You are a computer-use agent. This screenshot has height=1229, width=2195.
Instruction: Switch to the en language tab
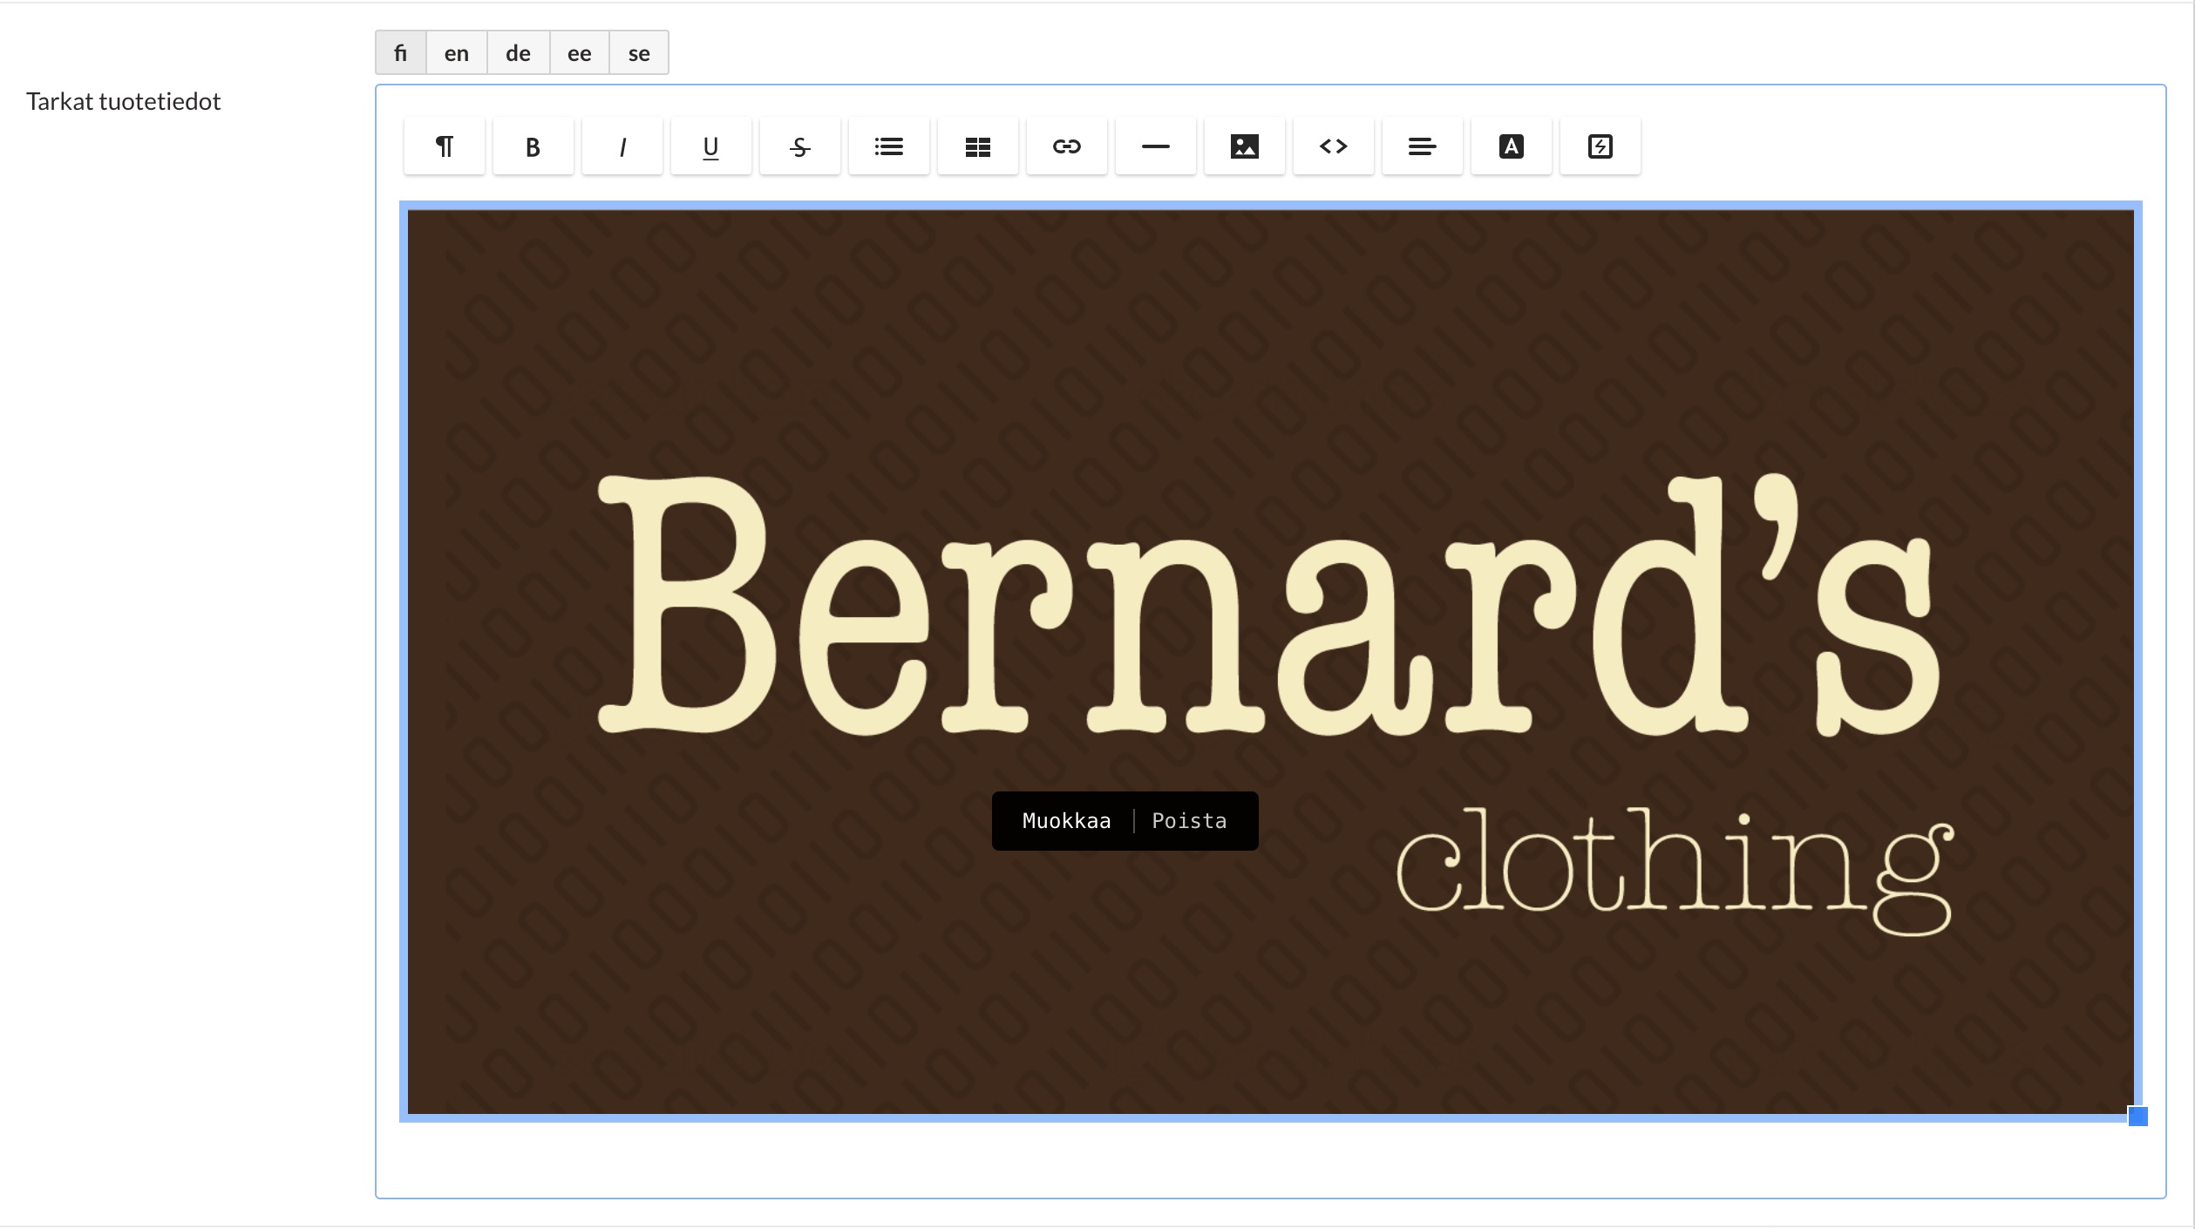click(457, 53)
